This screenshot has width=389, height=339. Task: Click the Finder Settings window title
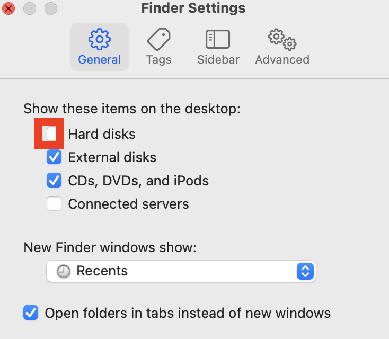coord(193,8)
